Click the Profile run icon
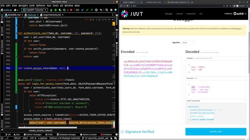Image resolution: width=250 pixels, height=140 pixels. pos(64,10)
